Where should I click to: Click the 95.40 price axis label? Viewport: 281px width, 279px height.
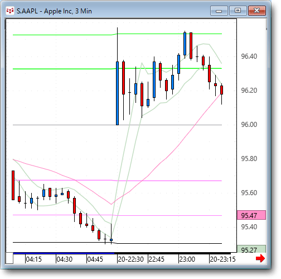(x=249, y=227)
